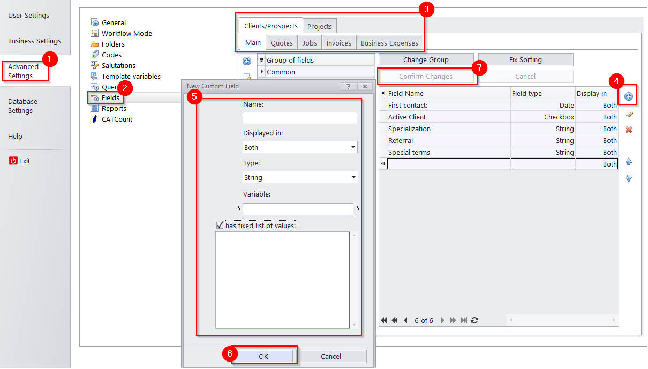Open the Type dropdown
This screenshot has width=648, height=369.
[353, 177]
